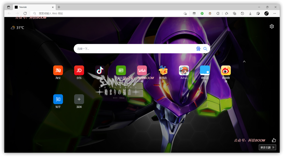Open the Favorites list icon
This screenshot has height=157, width=284.
227,13
